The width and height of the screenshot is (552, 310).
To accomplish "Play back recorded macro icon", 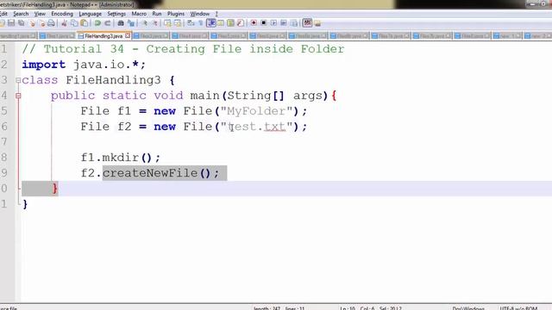I will tap(273, 23).
